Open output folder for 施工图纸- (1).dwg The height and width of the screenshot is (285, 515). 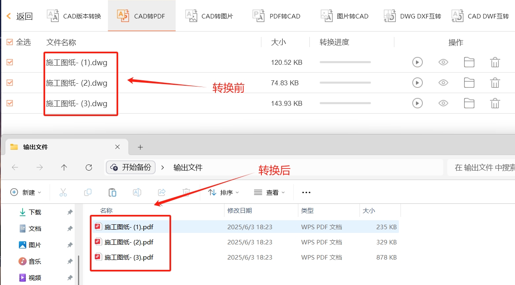[x=469, y=62]
